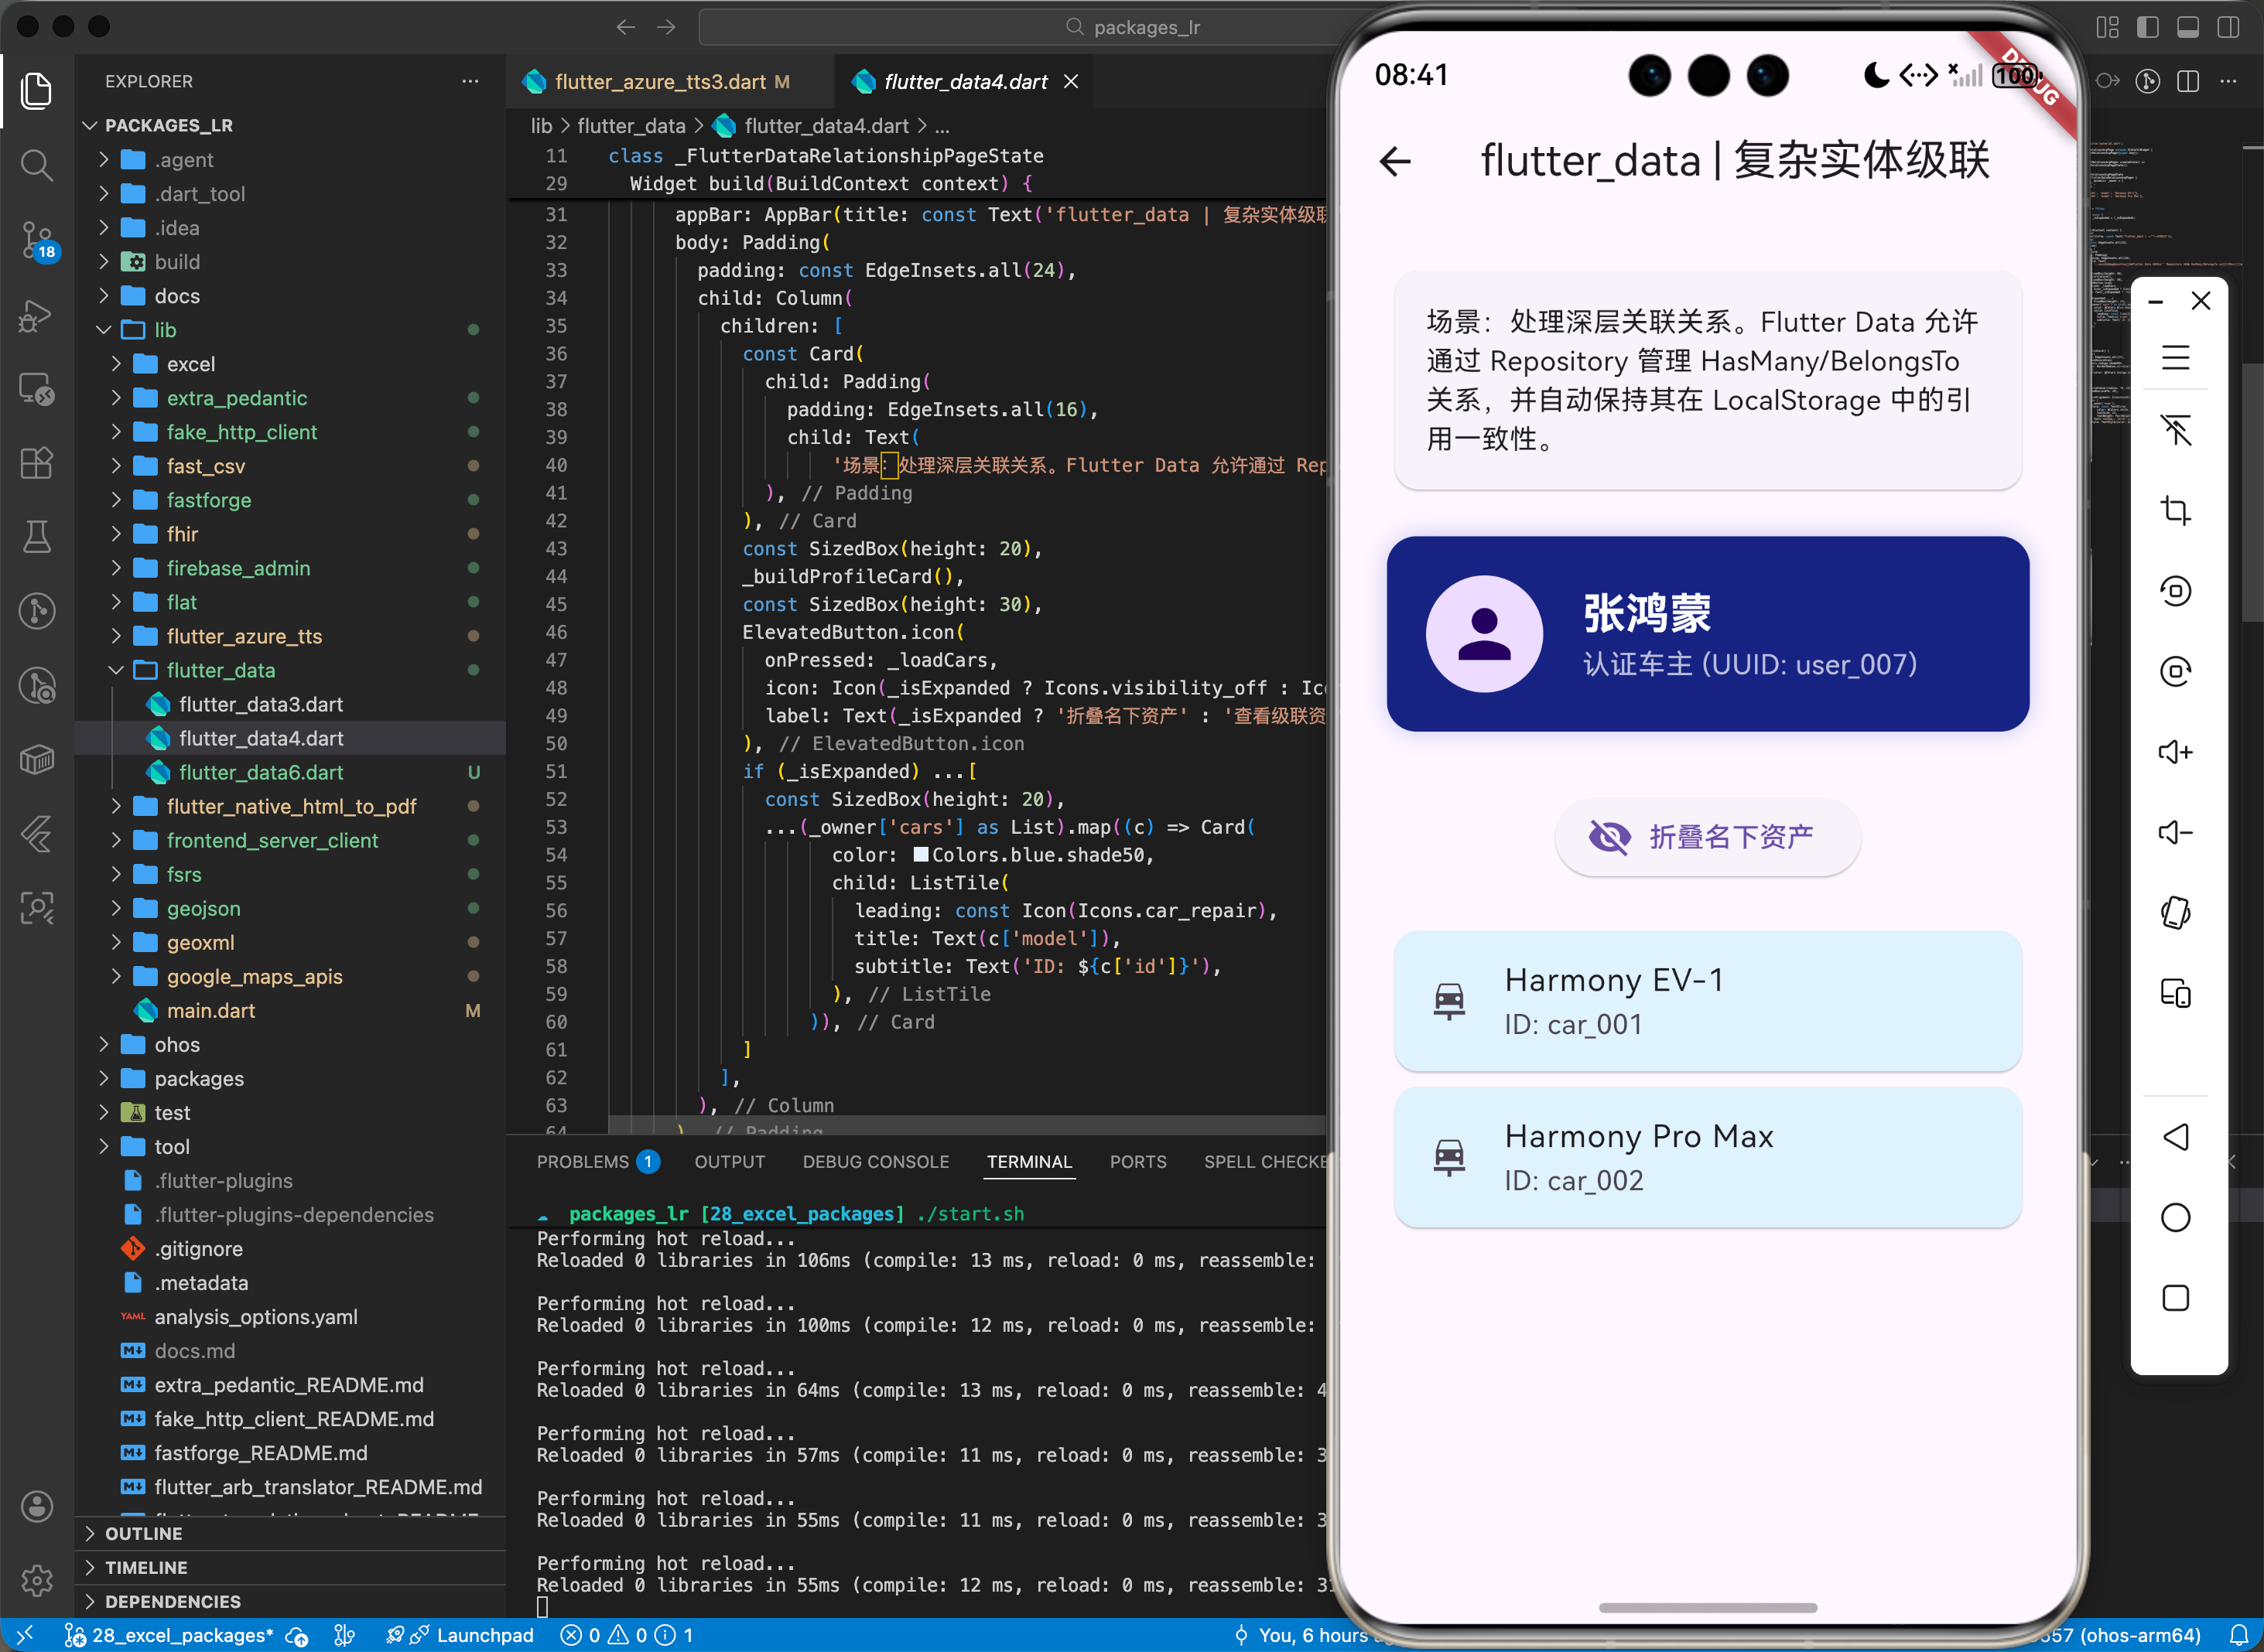2264x1652 pixels.
Task: Click the emulator rotate device icon
Action: pos(2175,912)
